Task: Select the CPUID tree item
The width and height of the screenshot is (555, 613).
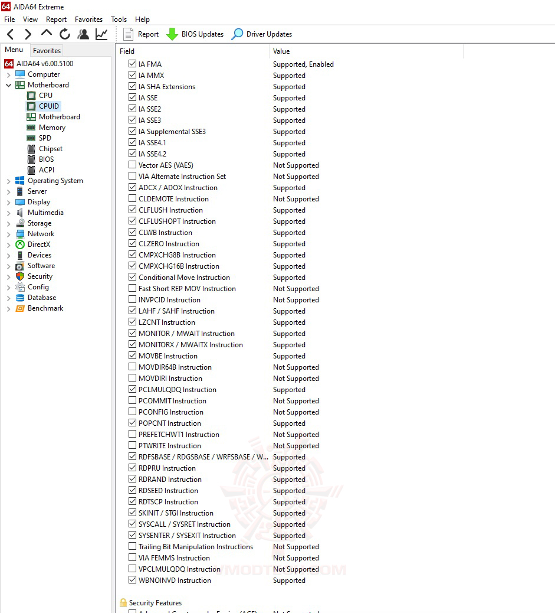Action: [49, 106]
